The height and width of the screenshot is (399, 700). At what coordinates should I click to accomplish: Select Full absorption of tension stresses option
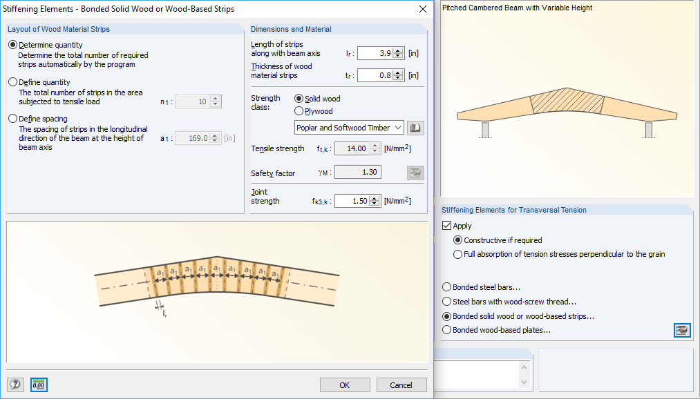[x=457, y=253]
